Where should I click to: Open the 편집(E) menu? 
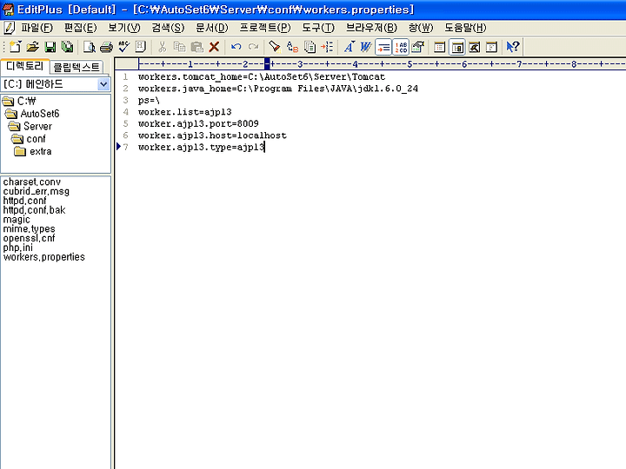coord(81,28)
